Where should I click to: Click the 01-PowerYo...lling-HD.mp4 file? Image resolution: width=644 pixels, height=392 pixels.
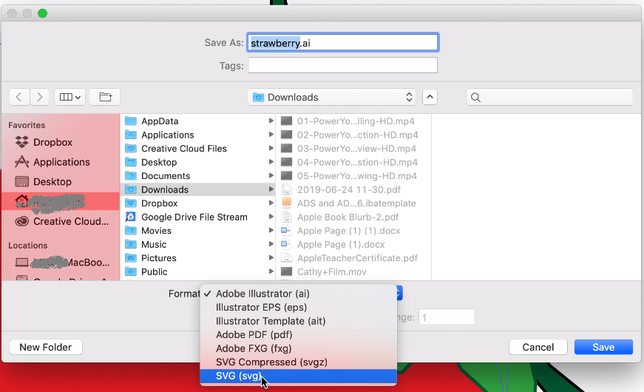[x=353, y=121]
